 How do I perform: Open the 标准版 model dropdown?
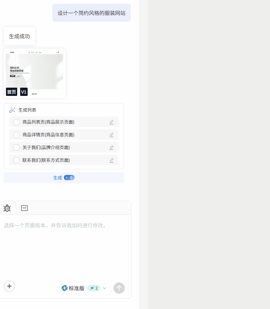click(73, 288)
